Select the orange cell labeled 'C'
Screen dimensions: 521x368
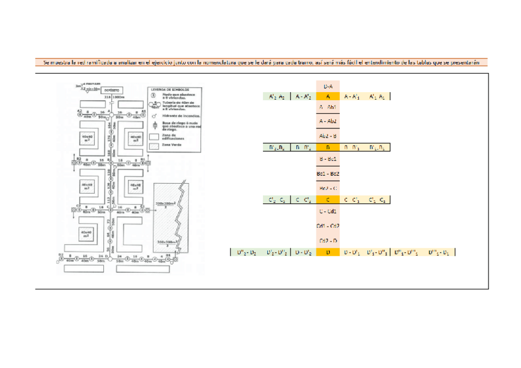coord(327,200)
